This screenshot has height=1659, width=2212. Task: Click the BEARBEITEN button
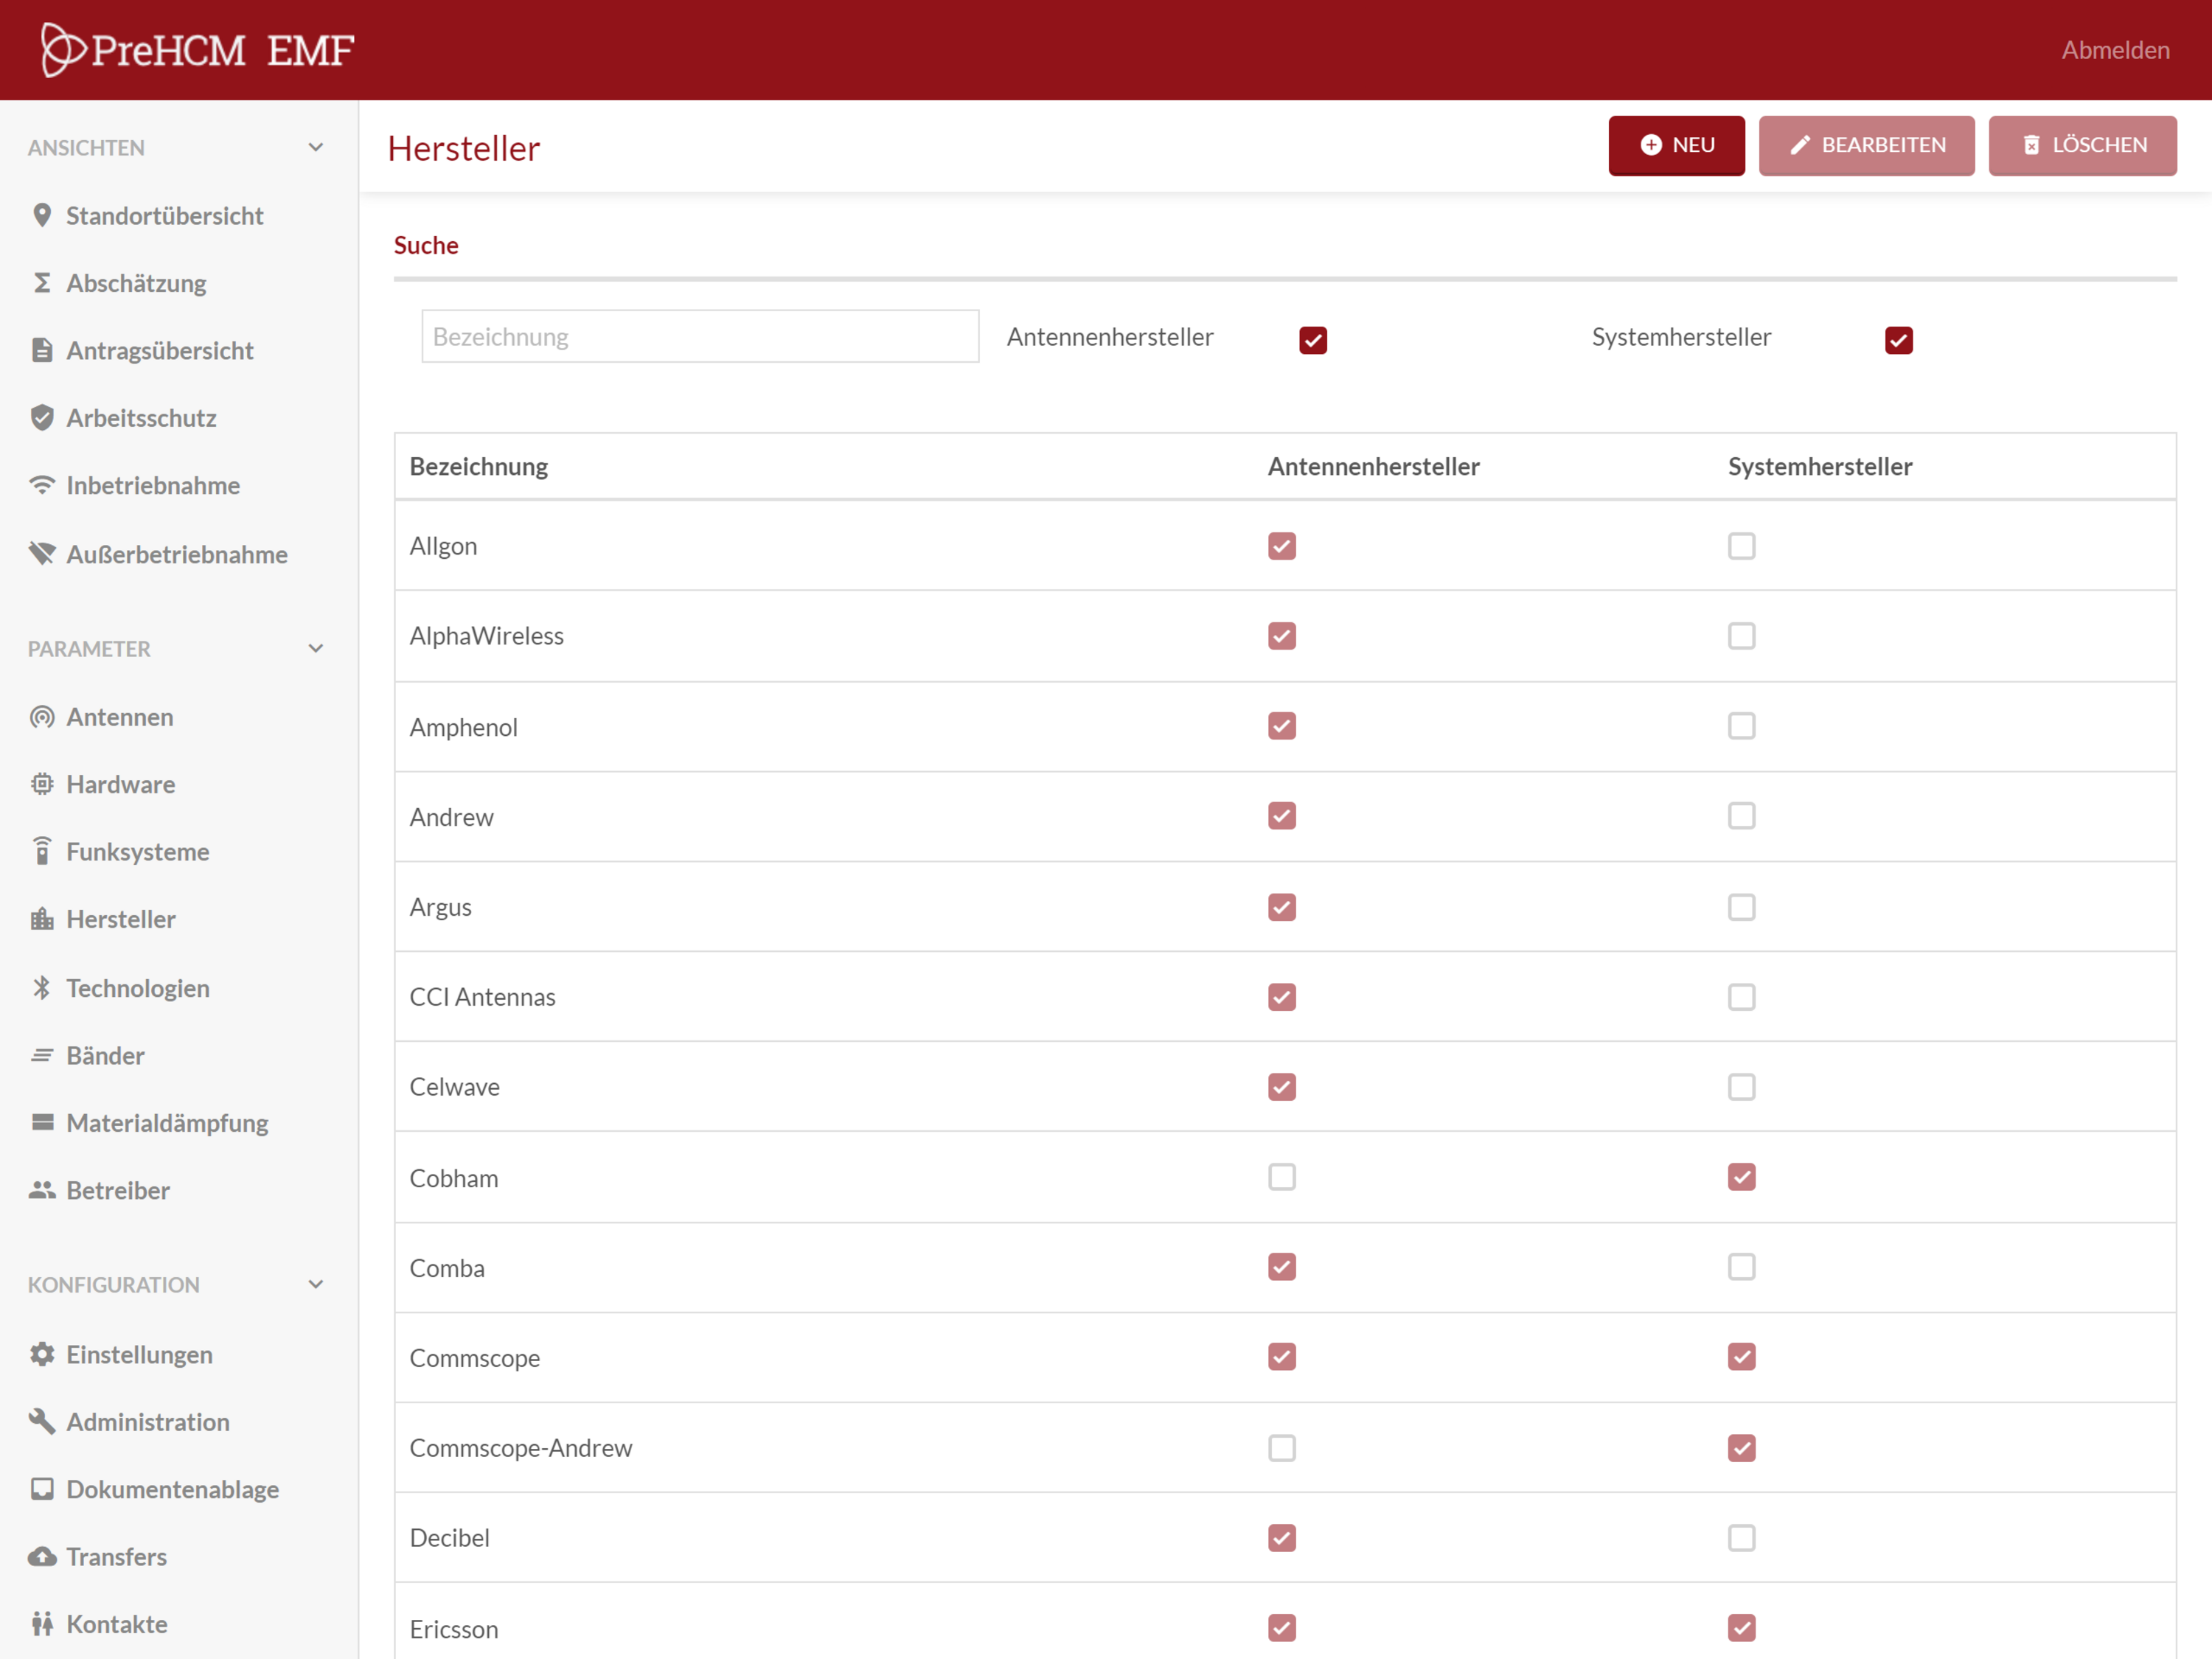(x=1866, y=145)
